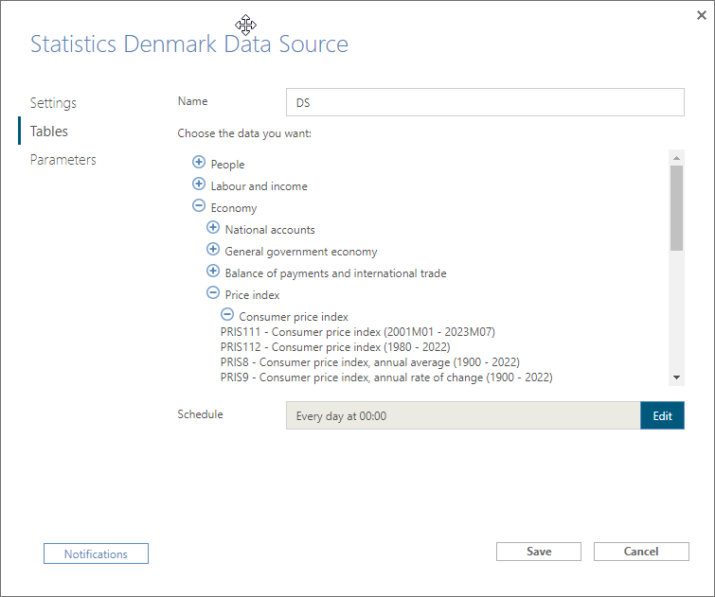Image resolution: width=715 pixels, height=597 pixels.
Task: Select table PRIS111 Consumer price index
Action: click(x=358, y=332)
